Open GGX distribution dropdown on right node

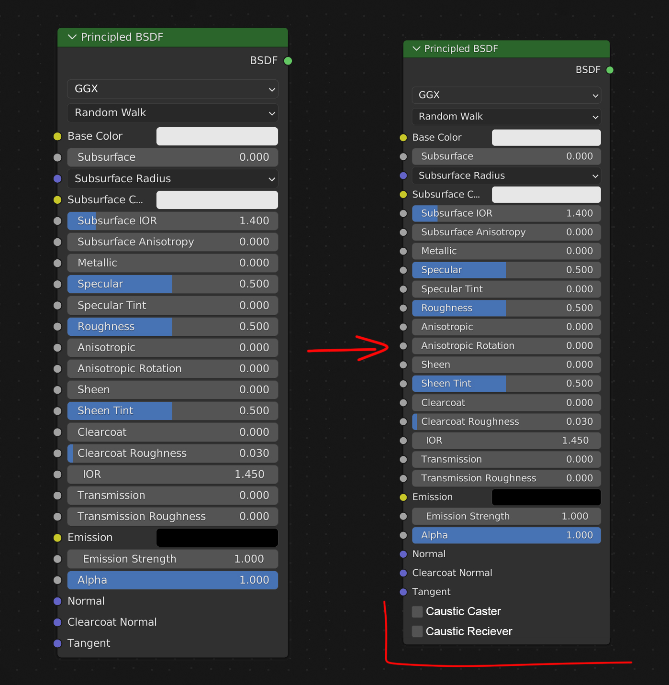[x=506, y=95]
